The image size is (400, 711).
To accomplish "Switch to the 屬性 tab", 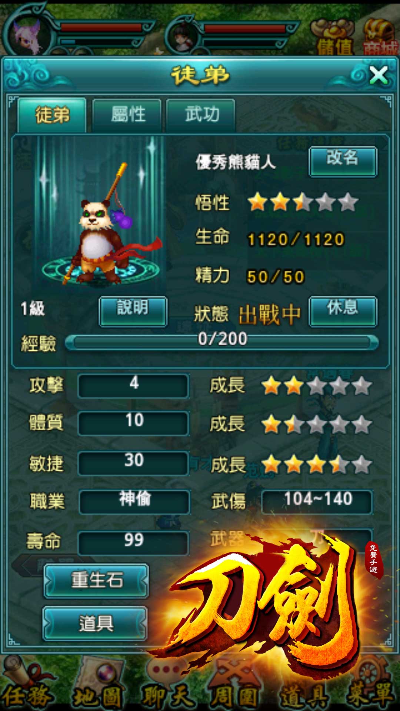I will click(x=127, y=115).
